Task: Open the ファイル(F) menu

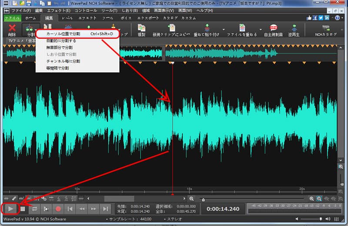Action: (x=21, y=10)
